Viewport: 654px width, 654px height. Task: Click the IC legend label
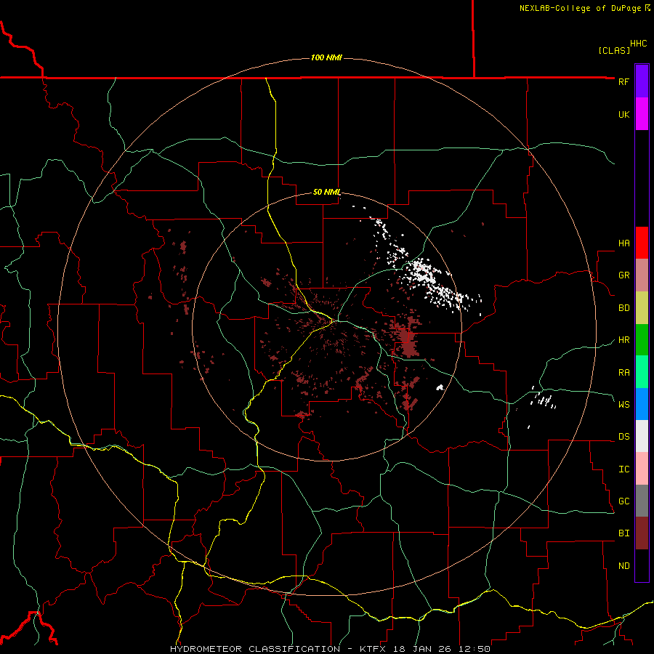click(x=623, y=469)
